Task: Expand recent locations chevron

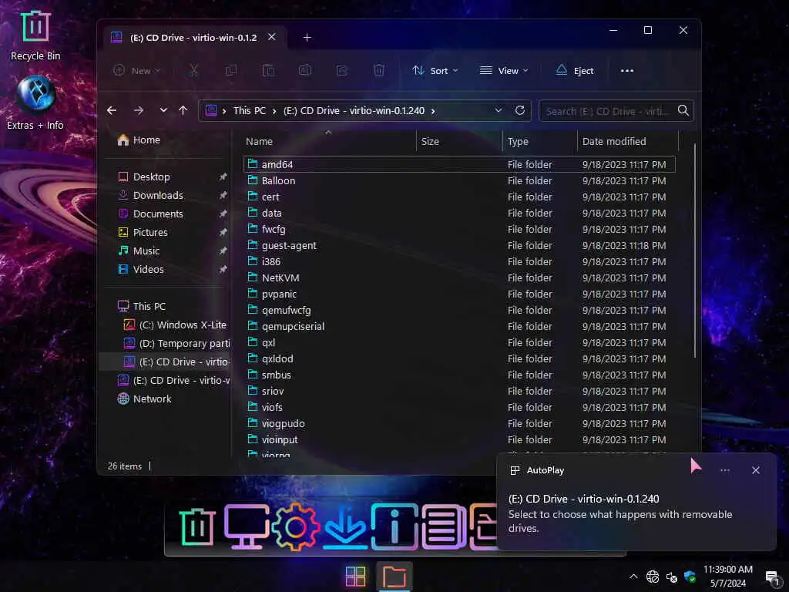Action: coord(163,110)
